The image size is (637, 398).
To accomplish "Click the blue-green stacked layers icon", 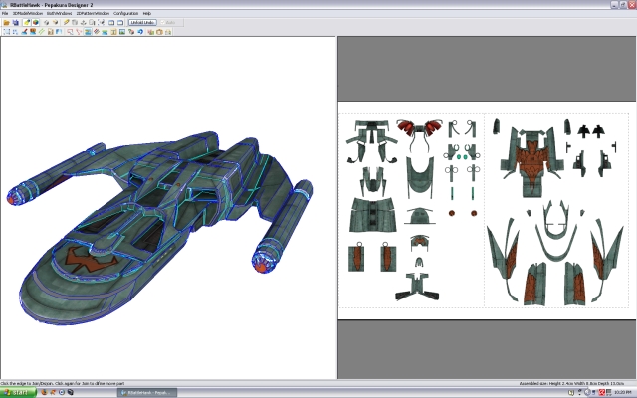I will [105, 32].
